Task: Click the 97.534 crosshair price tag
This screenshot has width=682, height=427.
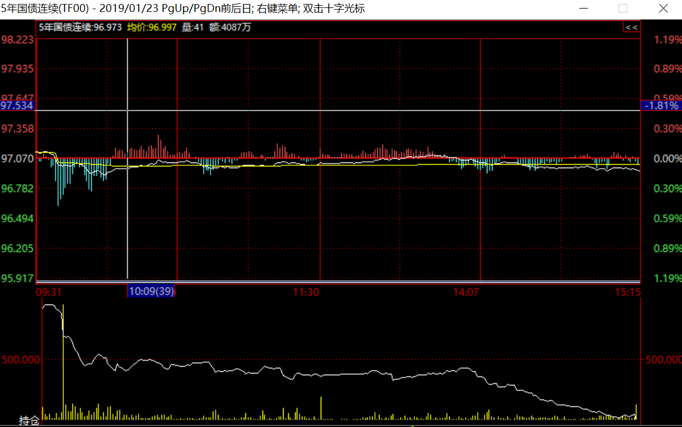Action: [x=18, y=105]
